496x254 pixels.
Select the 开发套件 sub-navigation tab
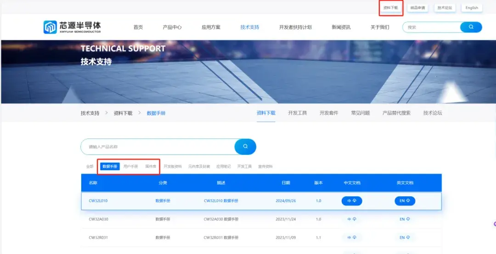(x=329, y=113)
